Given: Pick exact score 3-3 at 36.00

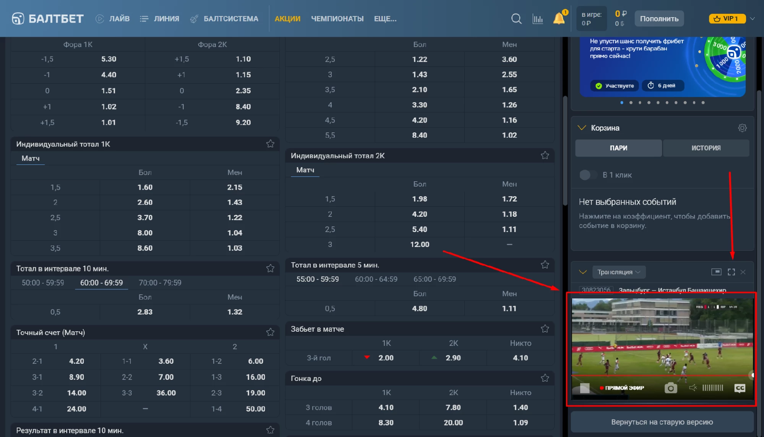Looking at the screenshot, I should point(166,393).
